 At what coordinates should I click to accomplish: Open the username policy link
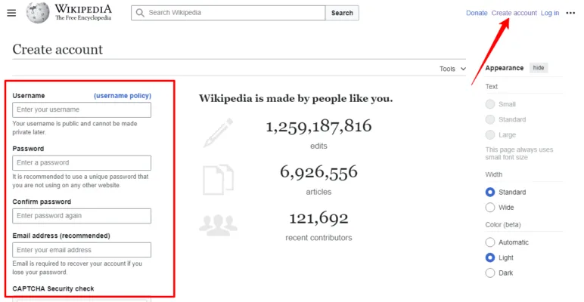pyautogui.click(x=123, y=96)
